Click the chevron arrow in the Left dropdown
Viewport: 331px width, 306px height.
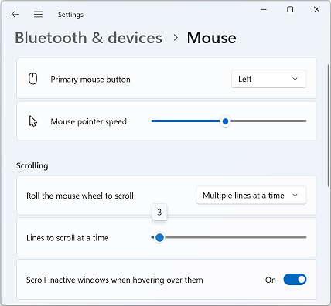click(295, 79)
